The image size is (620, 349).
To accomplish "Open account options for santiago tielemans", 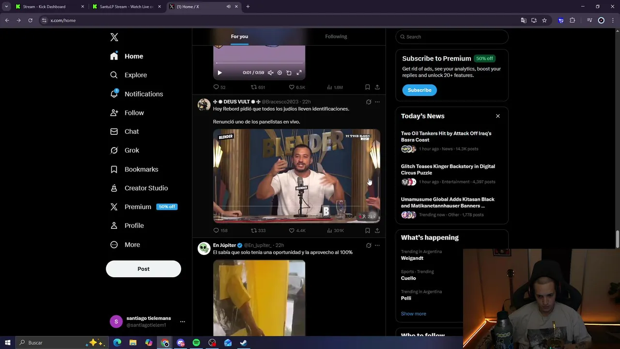I will [182, 321].
